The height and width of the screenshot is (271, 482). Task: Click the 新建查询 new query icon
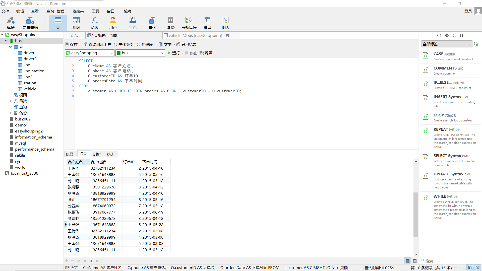click(30, 23)
